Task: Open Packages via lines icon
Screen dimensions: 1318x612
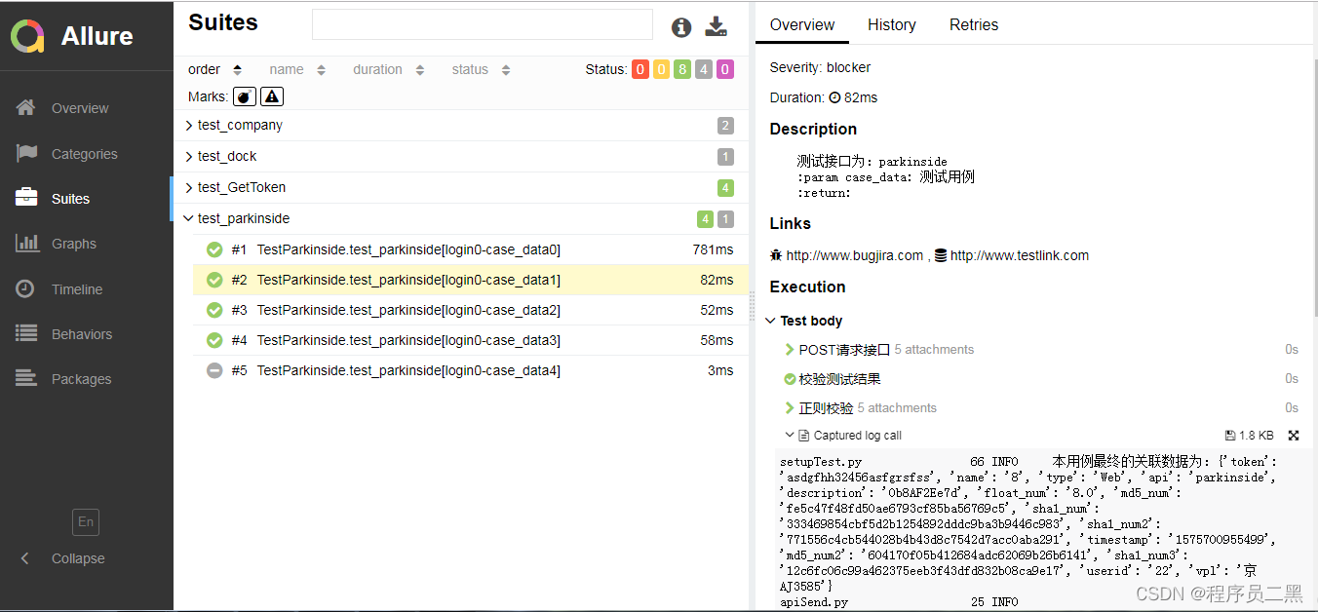Action: tap(26, 378)
